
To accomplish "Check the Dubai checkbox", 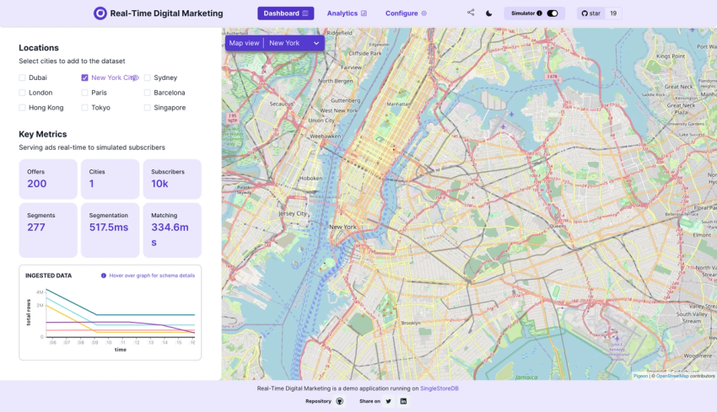I will 22,78.
